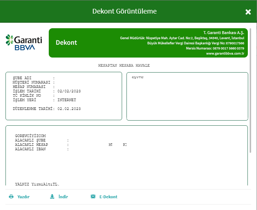Viewport: 257px width, 210px height.
Task: Click the Mersis Numarası line
Action: 215,48
